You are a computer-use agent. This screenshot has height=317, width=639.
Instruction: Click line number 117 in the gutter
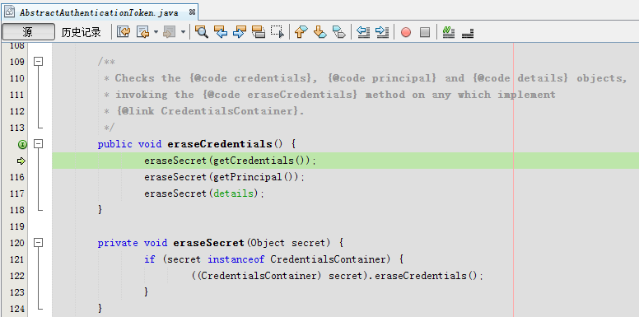click(x=17, y=193)
